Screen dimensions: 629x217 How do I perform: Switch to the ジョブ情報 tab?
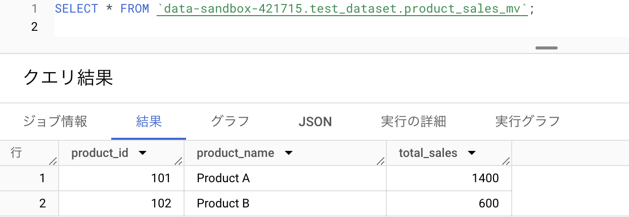(x=56, y=122)
